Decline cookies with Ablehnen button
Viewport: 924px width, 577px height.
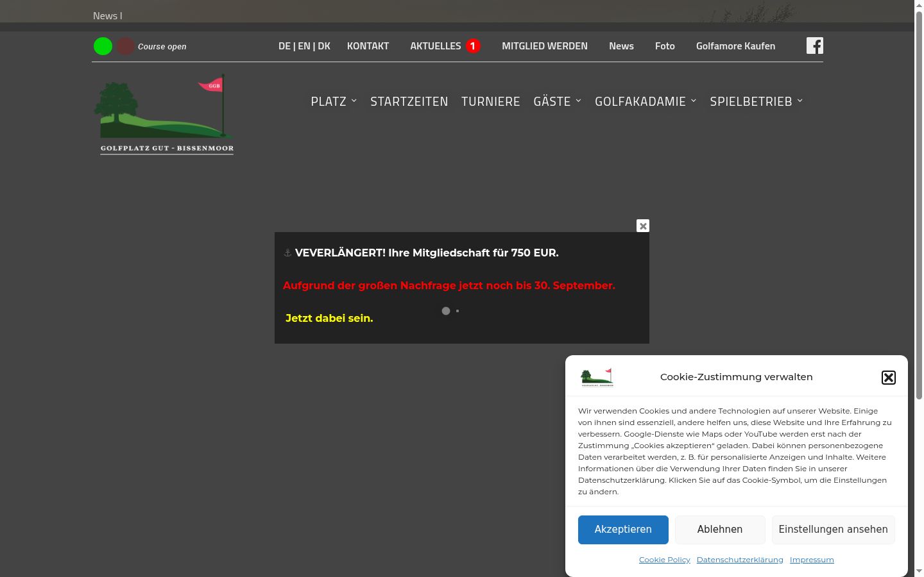click(x=720, y=530)
